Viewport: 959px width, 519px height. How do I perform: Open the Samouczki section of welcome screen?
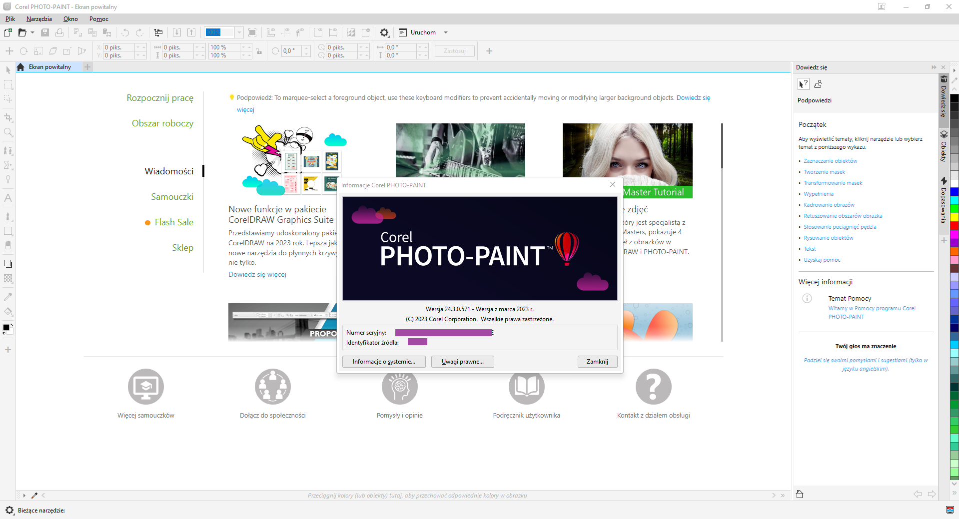point(172,197)
